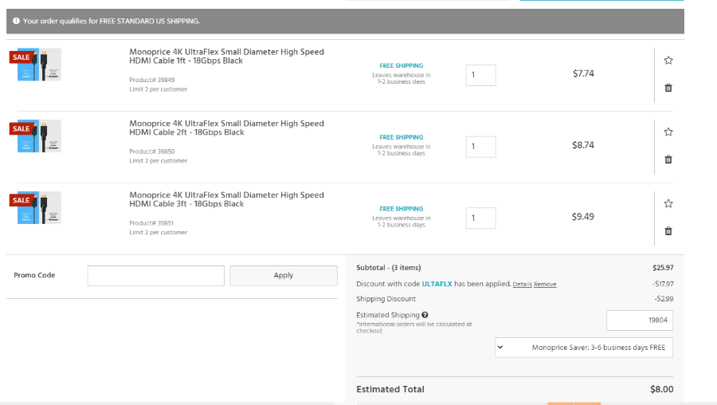Edit quantity field for the 2ft cable
This screenshot has width=717, height=405.
coord(480,147)
